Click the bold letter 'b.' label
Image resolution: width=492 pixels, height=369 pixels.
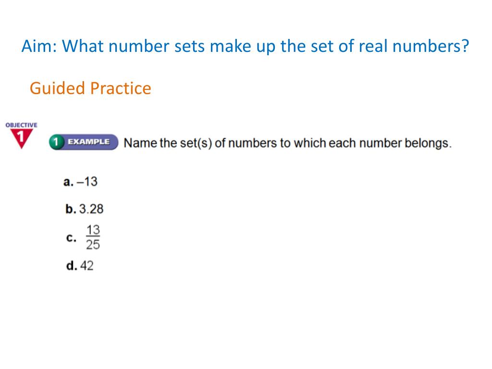click(x=71, y=209)
